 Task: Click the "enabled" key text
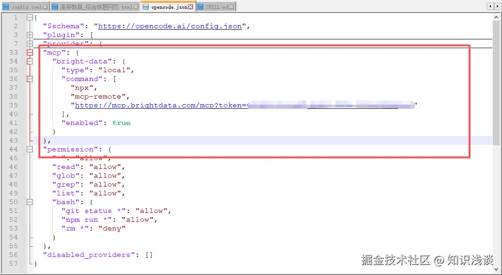[x=82, y=123]
